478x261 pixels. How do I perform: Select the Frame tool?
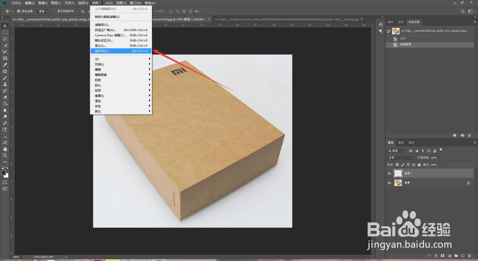(x=5, y=58)
